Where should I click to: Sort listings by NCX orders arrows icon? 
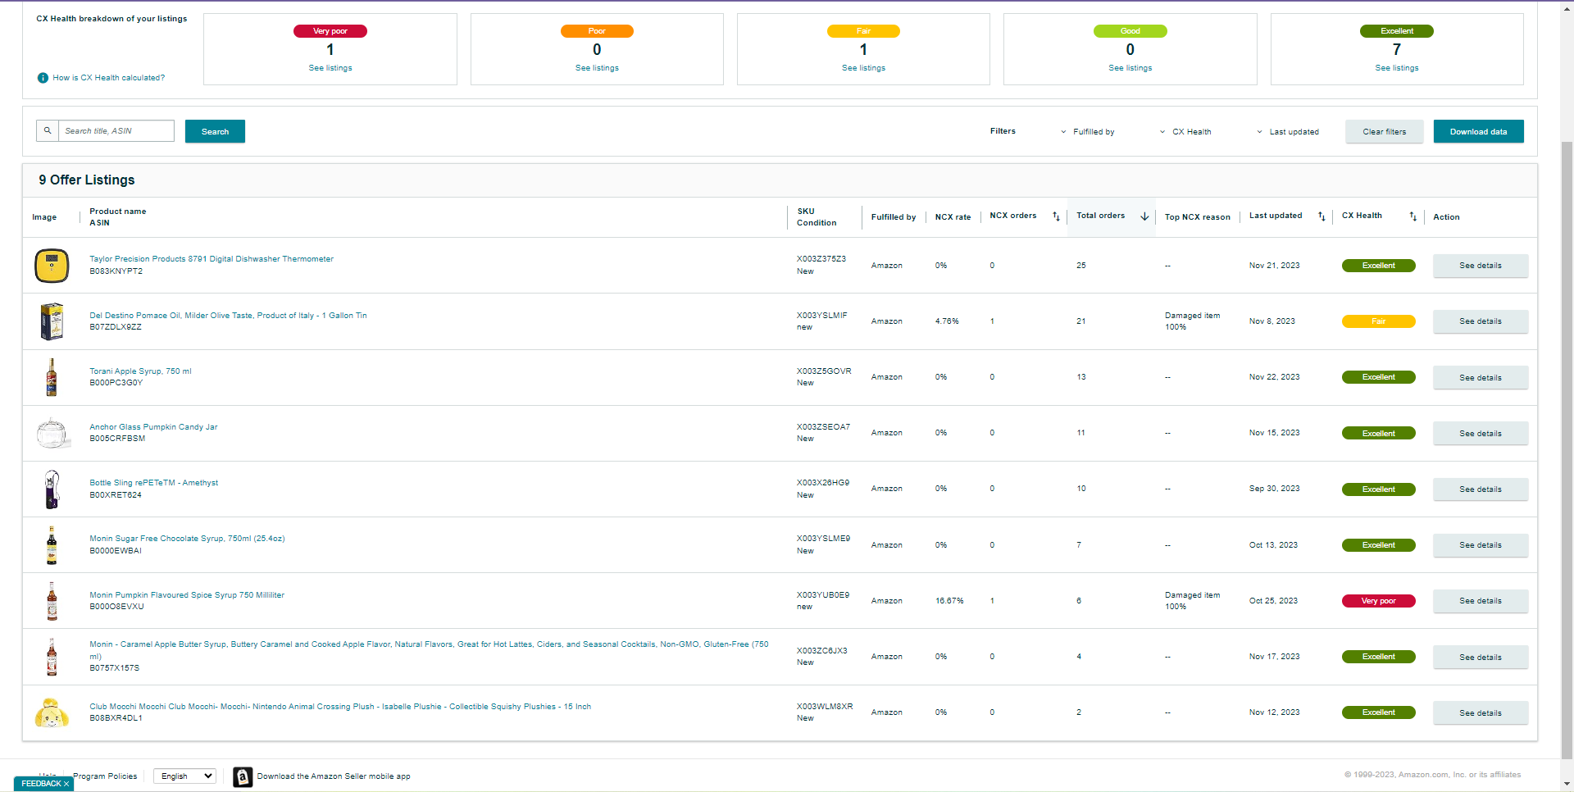(1056, 216)
